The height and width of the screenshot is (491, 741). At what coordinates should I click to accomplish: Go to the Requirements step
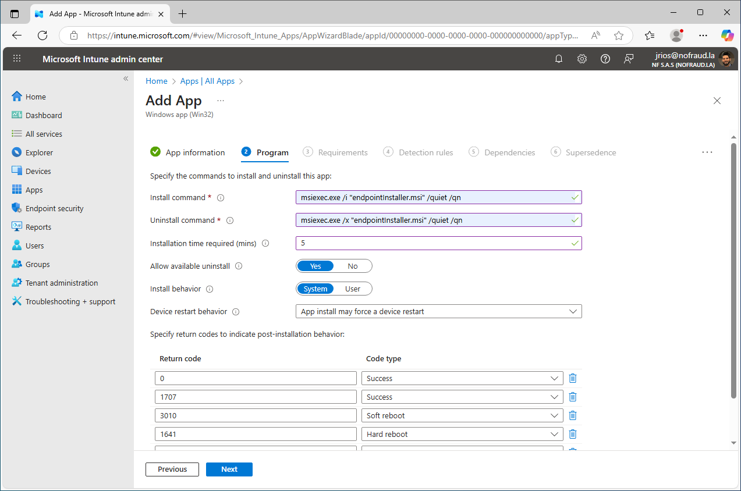click(x=335, y=152)
